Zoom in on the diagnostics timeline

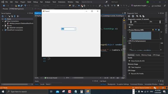(137, 16)
